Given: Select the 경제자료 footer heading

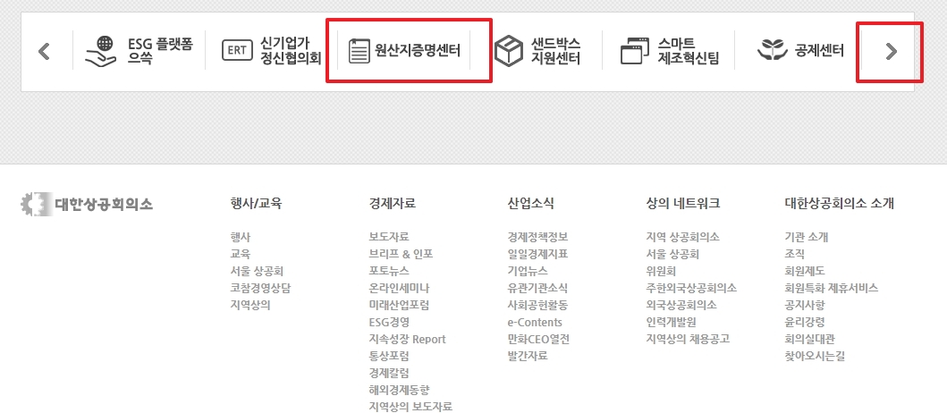Looking at the screenshot, I should pyautogui.click(x=392, y=204).
